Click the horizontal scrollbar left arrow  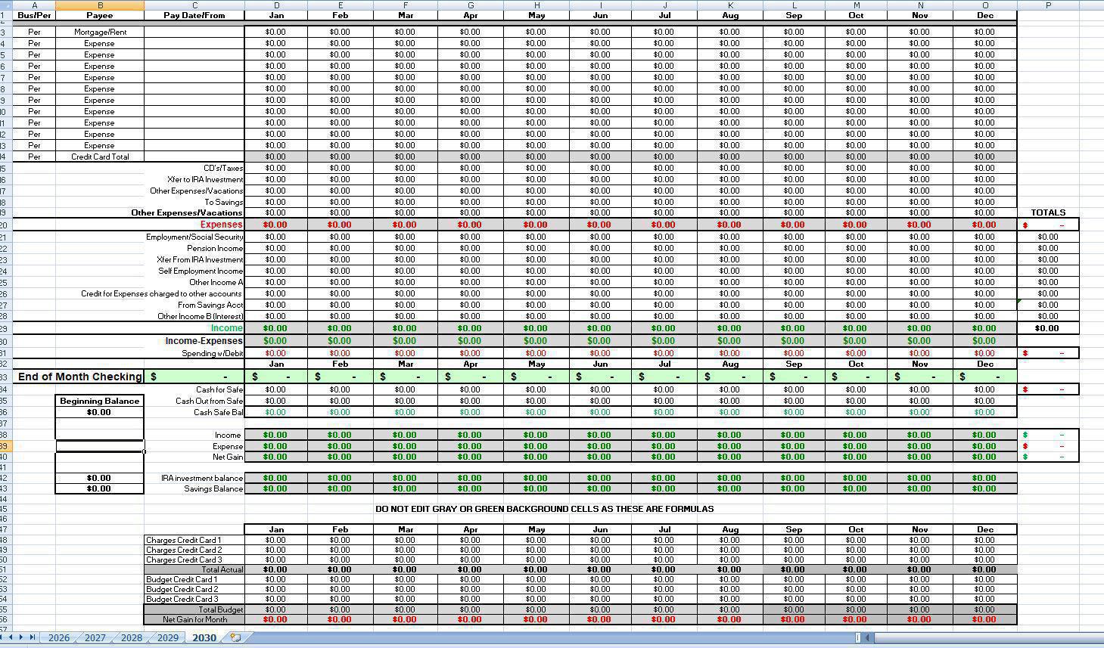pos(867,637)
